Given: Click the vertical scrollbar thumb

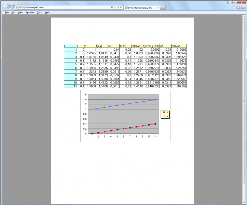Looking at the screenshot, I should [244, 101].
